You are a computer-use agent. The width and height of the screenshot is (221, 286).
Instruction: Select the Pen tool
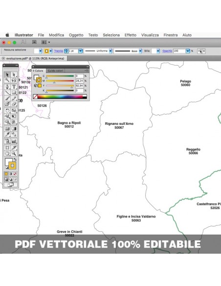(x=7, y=87)
